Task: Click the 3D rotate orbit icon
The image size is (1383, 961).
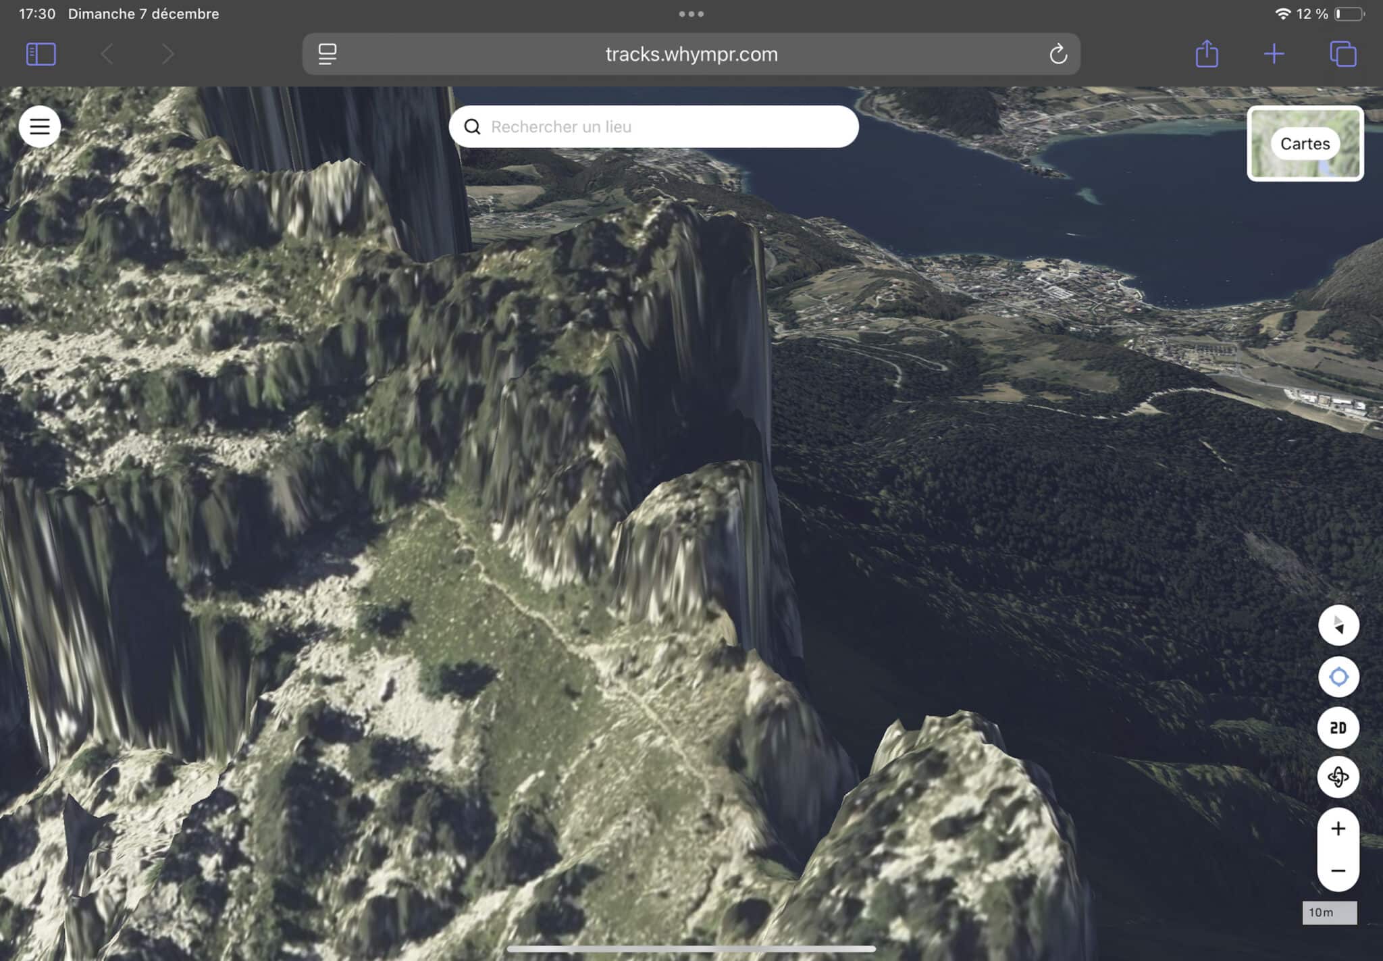Action: (x=1338, y=777)
